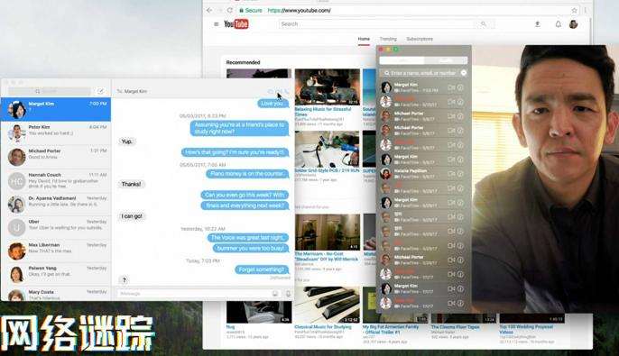Click the dictation microphone in message field
This screenshot has height=356, width=619.
(x=288, y=294)
